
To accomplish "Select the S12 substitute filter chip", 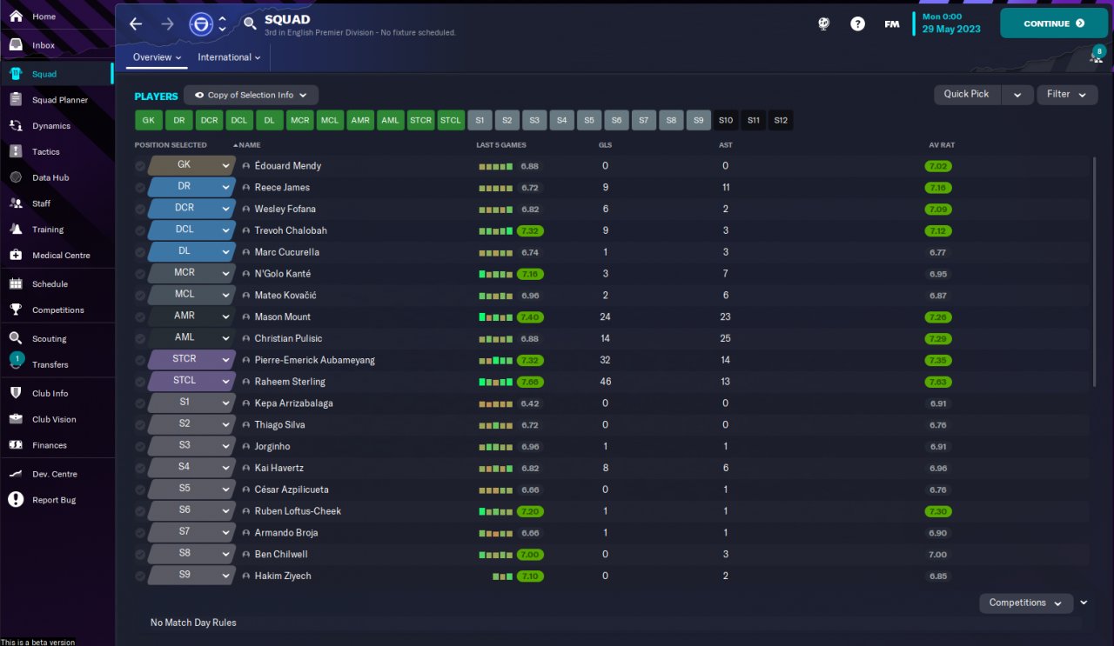I will (781, 121).
